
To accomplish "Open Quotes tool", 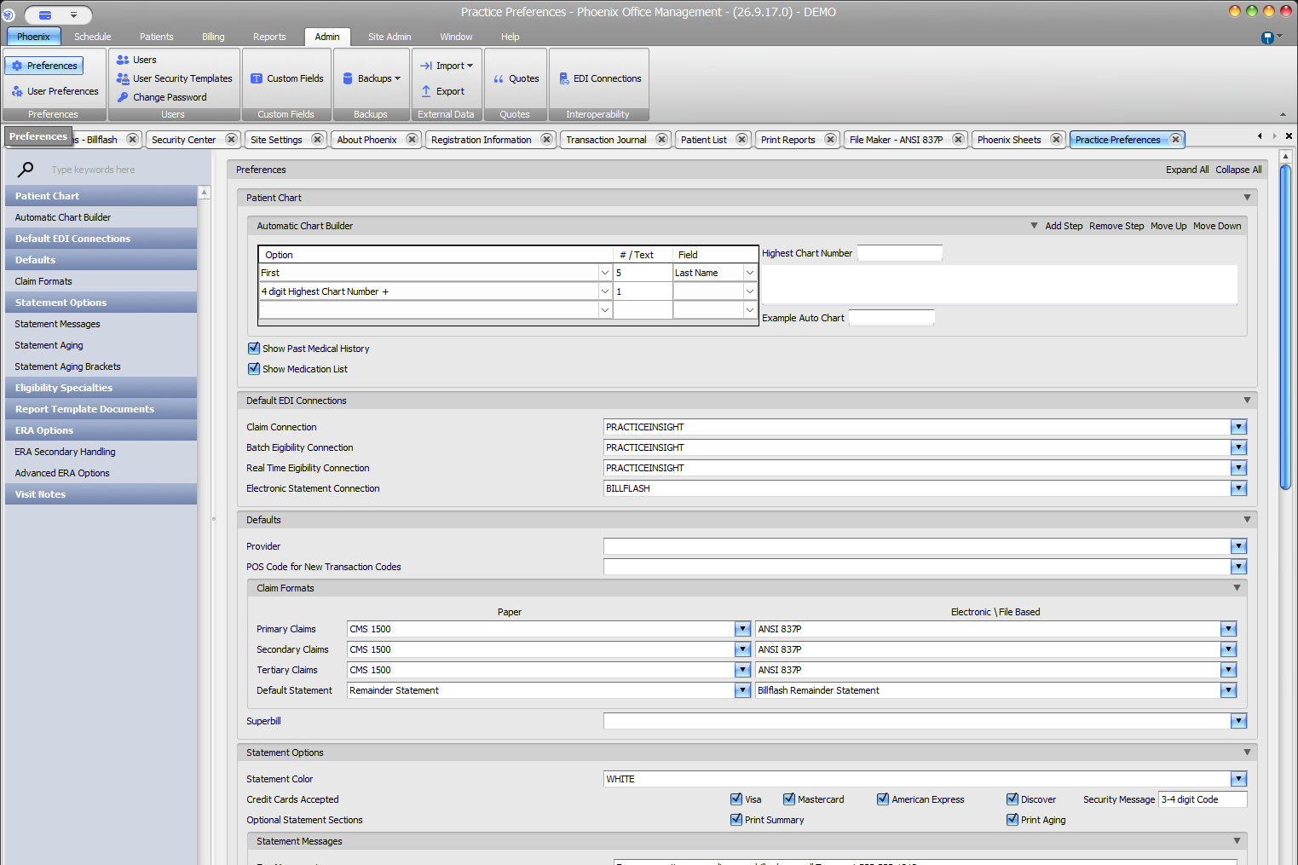I will click(x=516, y=78).
